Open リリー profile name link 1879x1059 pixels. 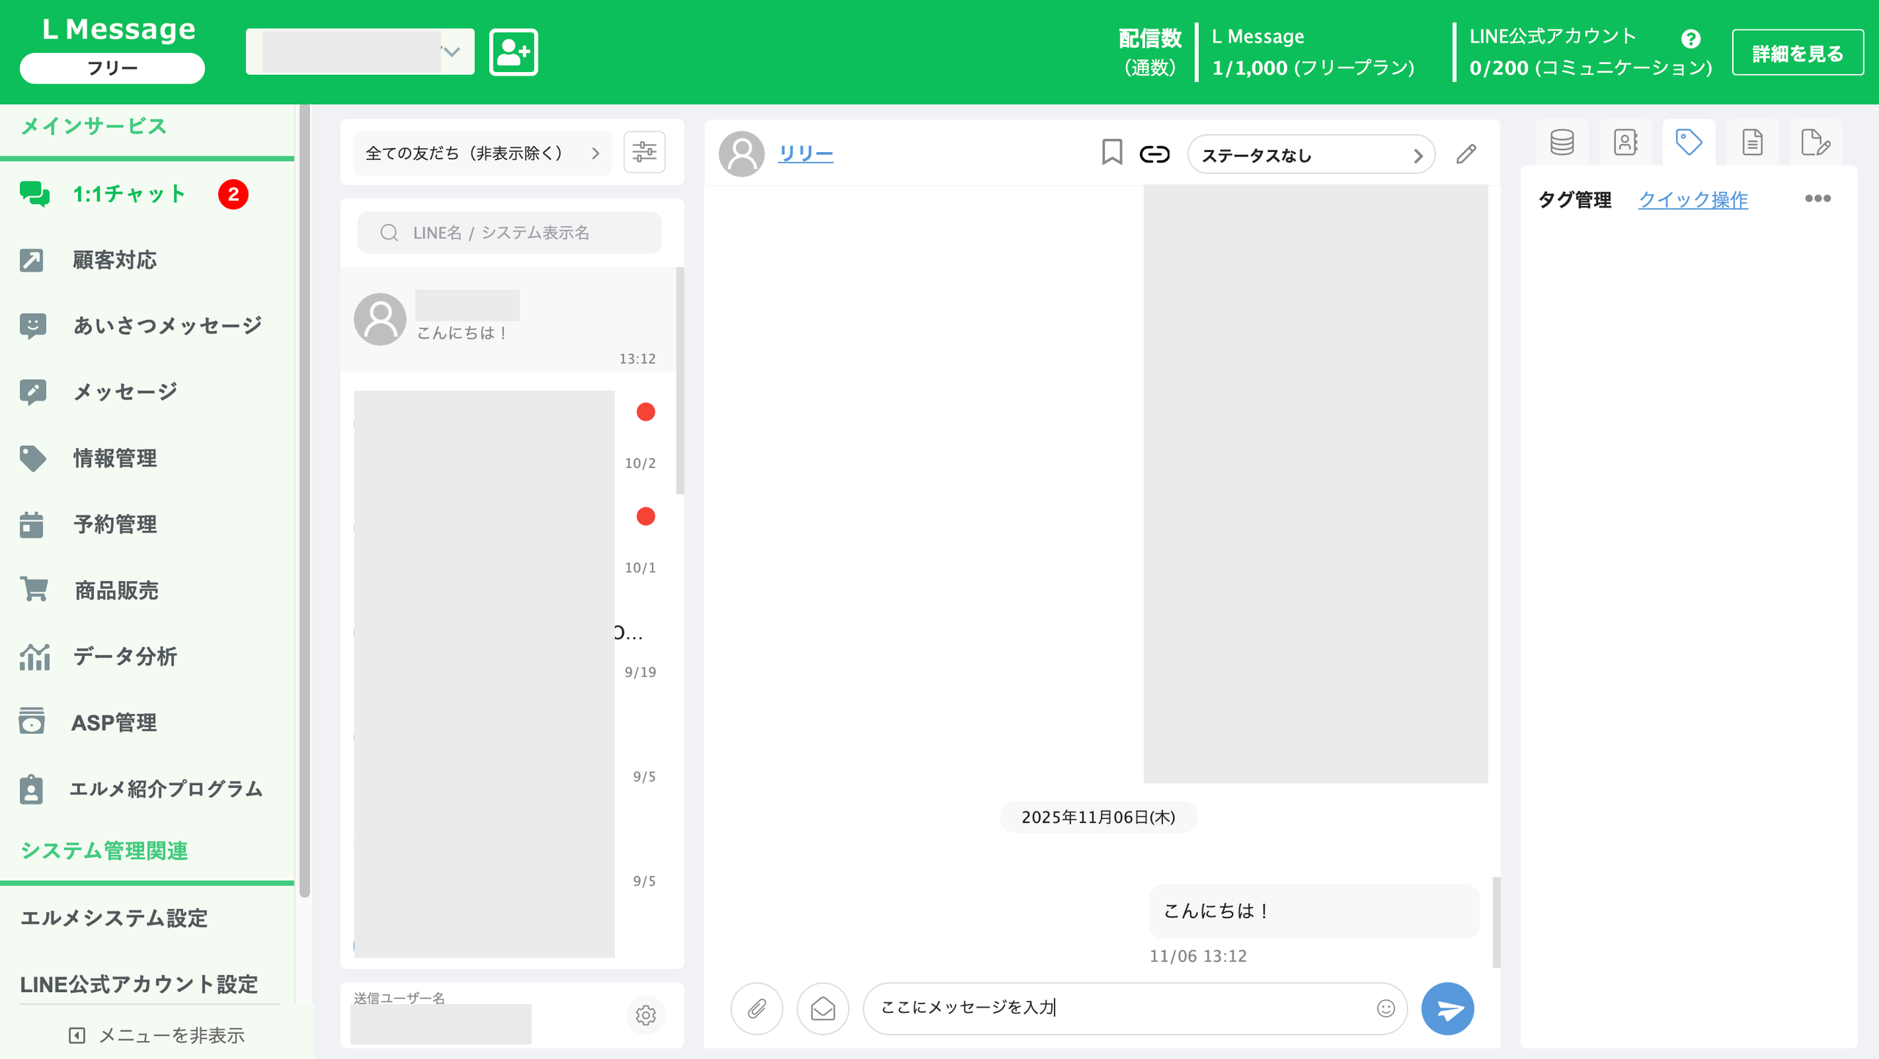click(805, 154)
